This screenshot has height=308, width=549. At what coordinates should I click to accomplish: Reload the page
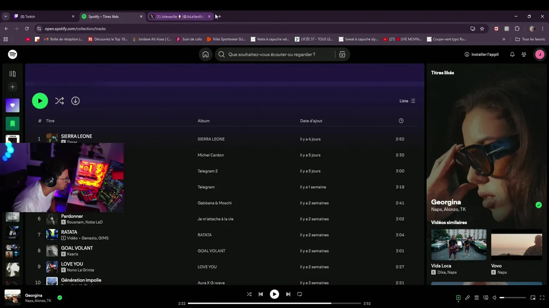coord(27,29)
